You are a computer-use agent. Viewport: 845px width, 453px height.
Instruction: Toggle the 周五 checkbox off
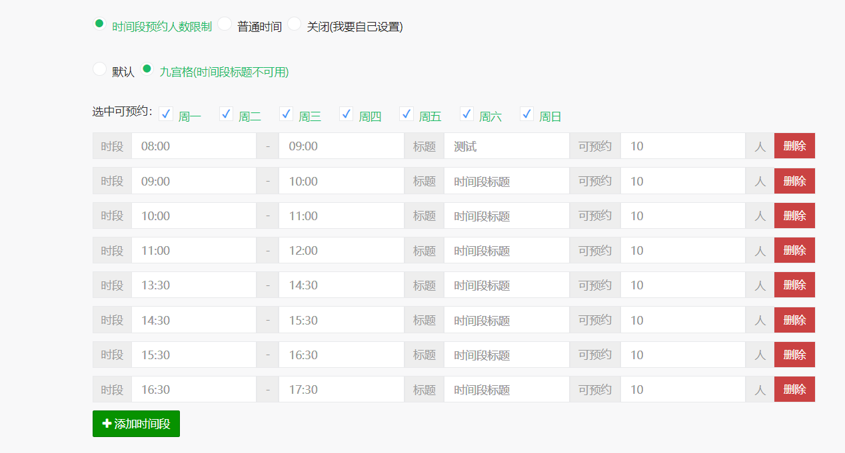click(407, 113)
